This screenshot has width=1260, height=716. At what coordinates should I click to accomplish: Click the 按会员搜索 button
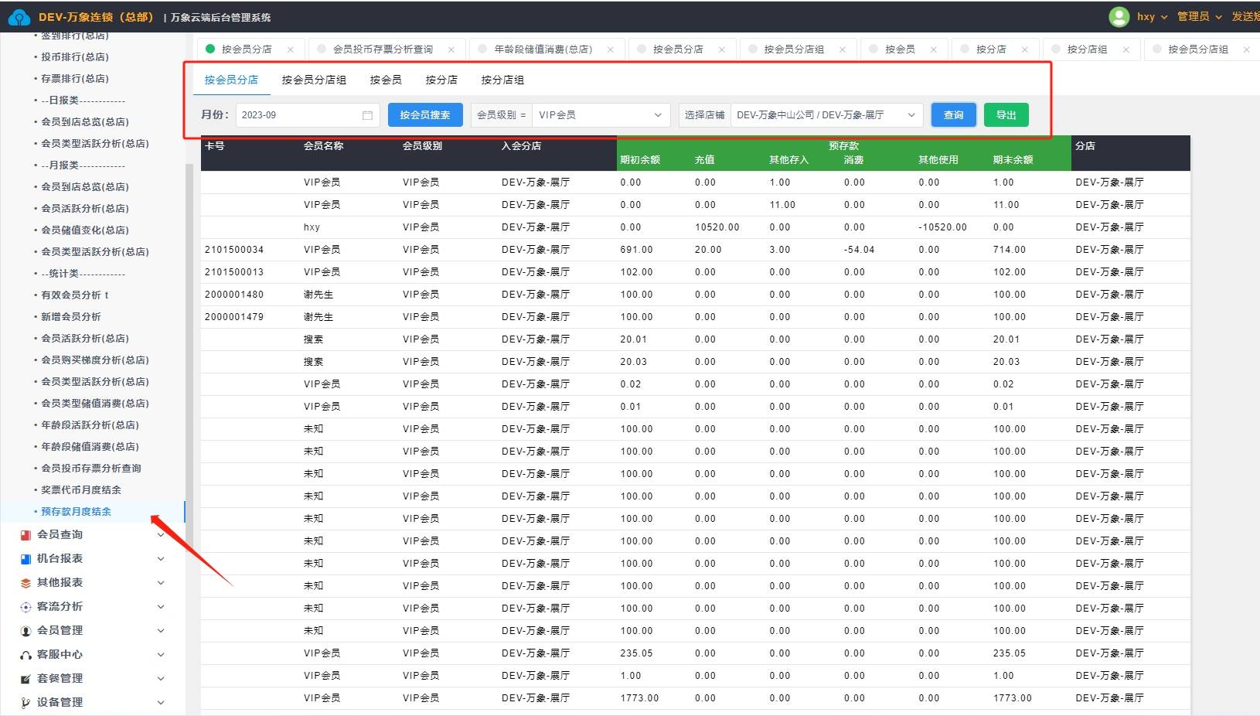pos(425,115)
